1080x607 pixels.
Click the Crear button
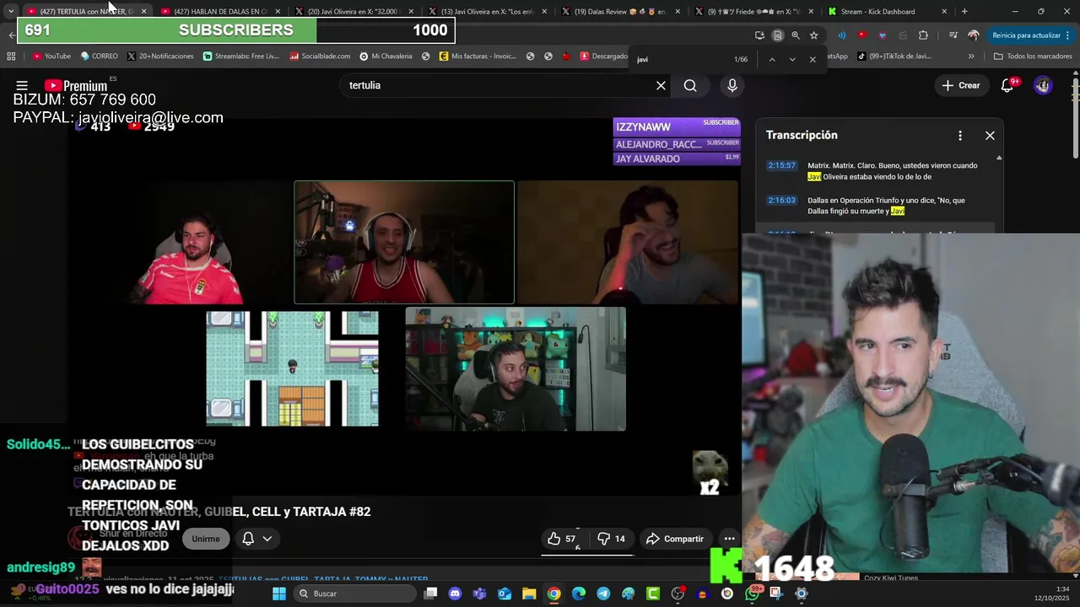click(x=961, y=85)
